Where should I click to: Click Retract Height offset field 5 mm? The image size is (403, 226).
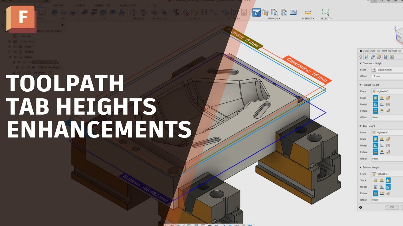tap(387, 117)
